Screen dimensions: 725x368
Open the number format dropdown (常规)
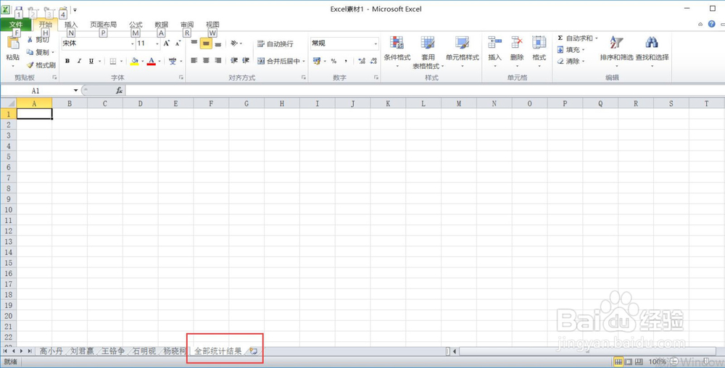pos(376,43)
